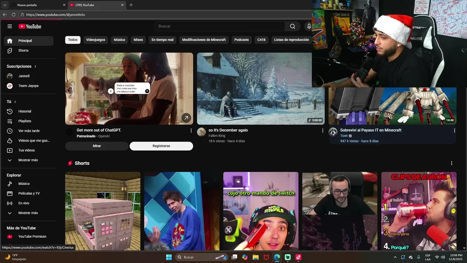Screen dimensions: 467x263
Task: Open Ver más tarde list
Action: [x=28, y=131]
